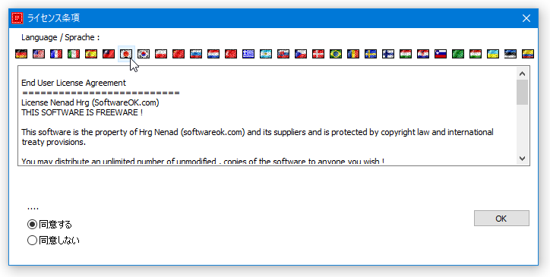This screenshot has width=550, height=277.
Task: Click the China flag for Simplified Chinese
Action: [179, 54]
